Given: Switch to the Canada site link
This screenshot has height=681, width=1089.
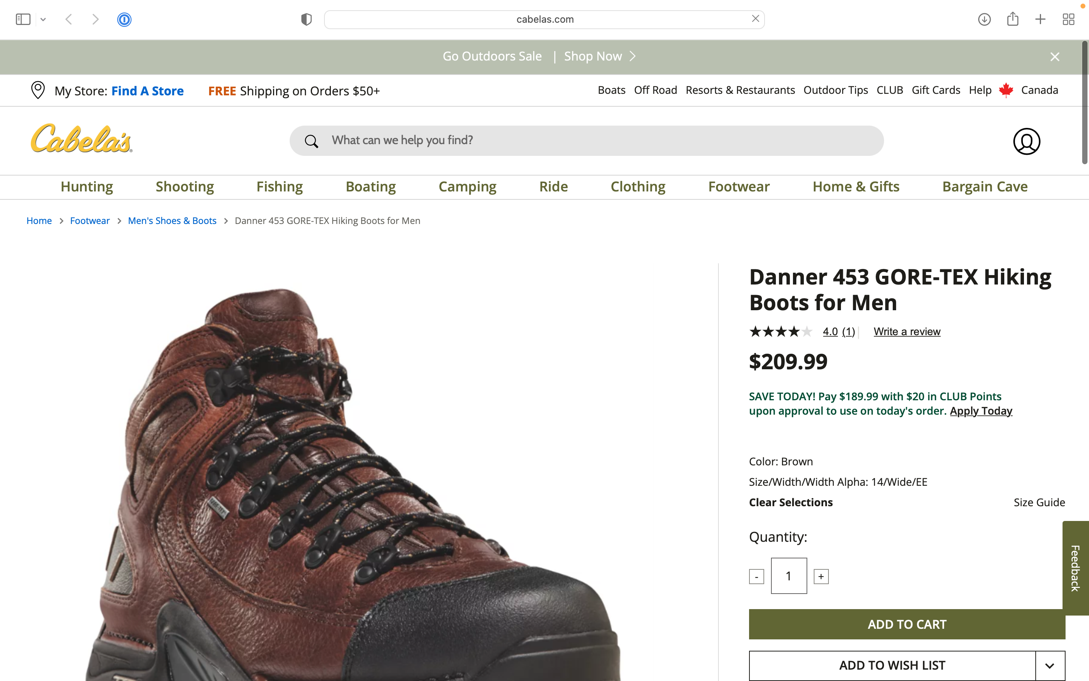Looking at the screenshot, I should 1039,90.
